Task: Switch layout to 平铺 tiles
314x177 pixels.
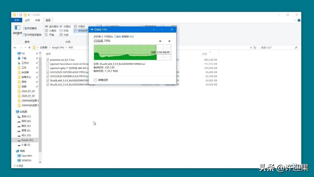Action: click(x=49, y=35)
